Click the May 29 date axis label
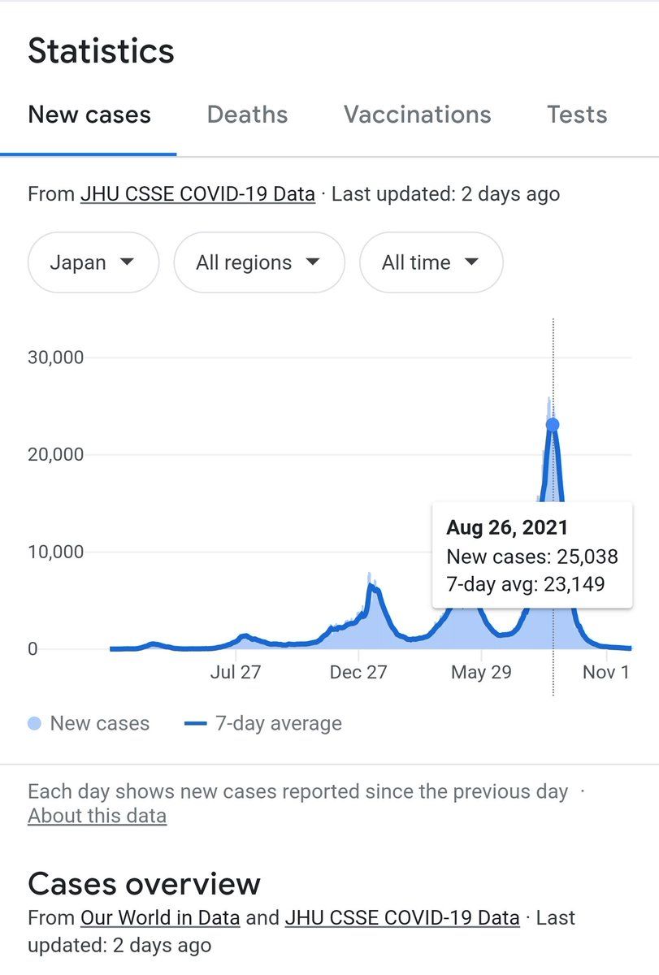 tap(481, 673)
